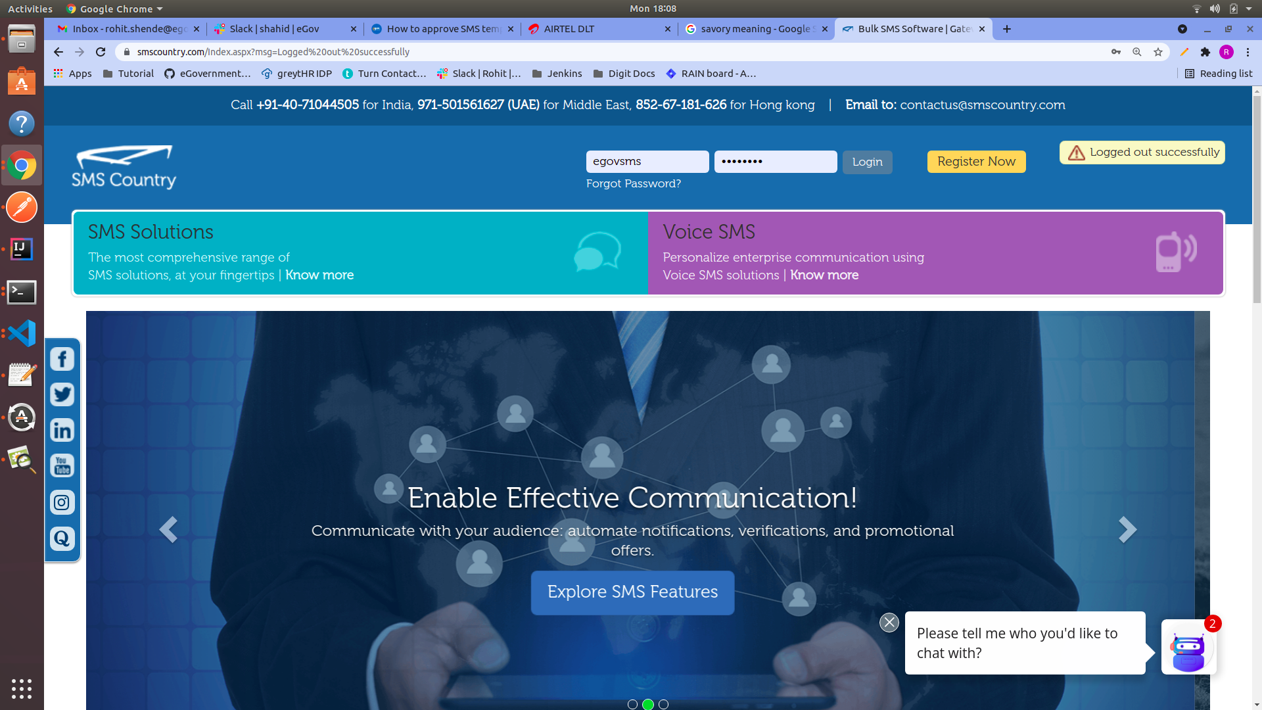Open the Twitter social sidebar icon
Viewport: 1262px width, 710px height.
tap(62, 394)
